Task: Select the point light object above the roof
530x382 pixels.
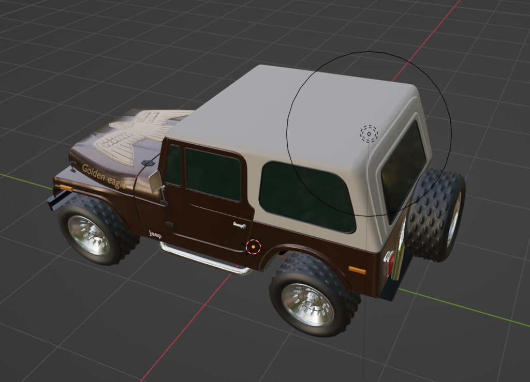Action: click(x=369, y=134)
